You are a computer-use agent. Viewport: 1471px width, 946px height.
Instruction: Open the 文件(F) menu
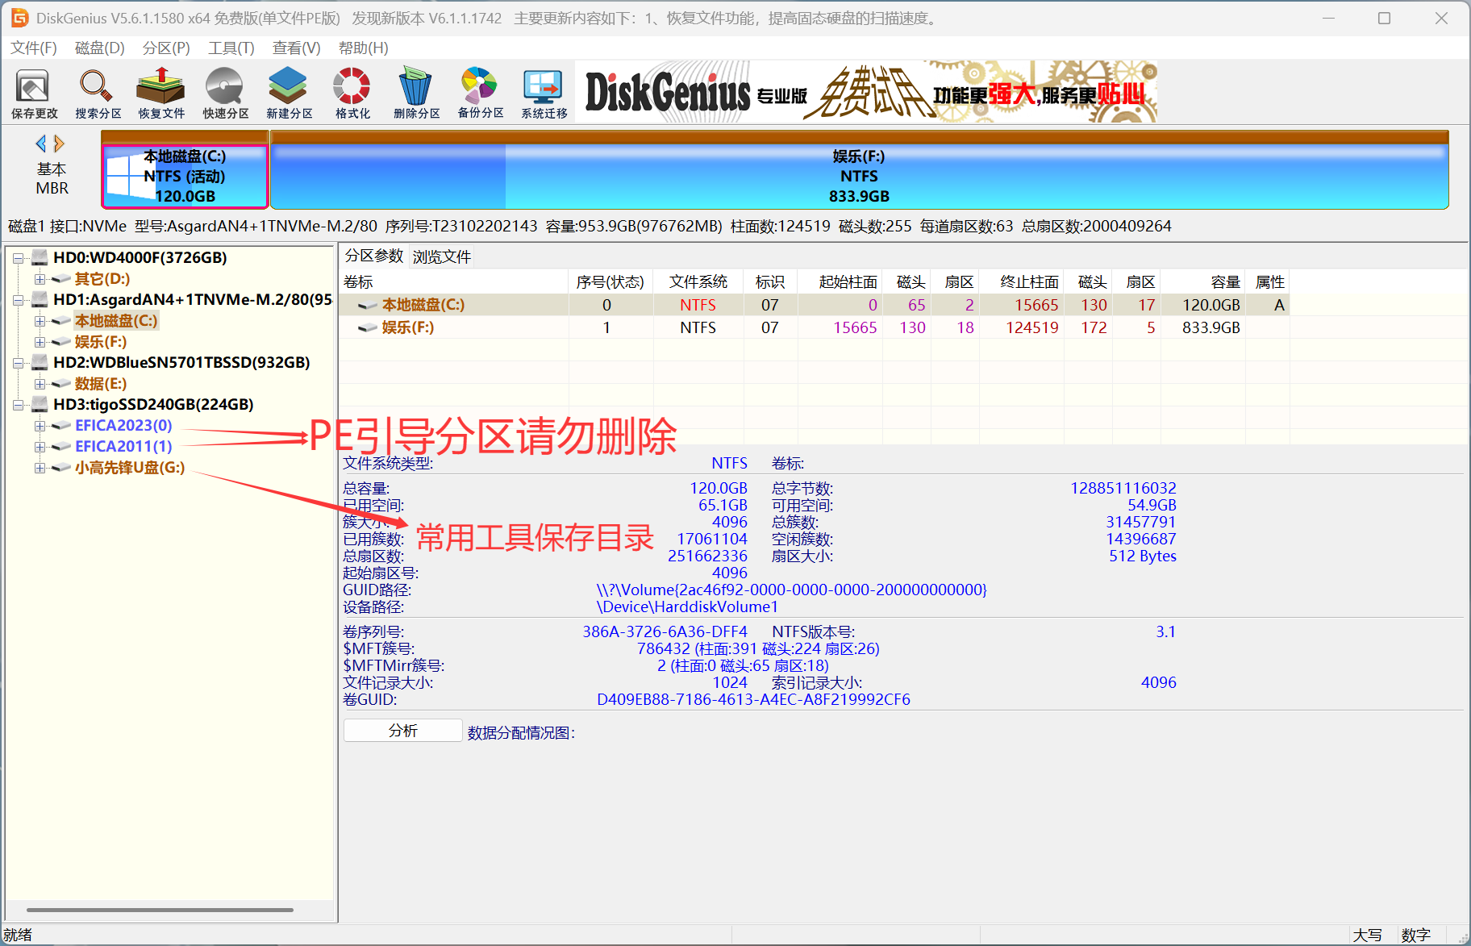point(34,48)
